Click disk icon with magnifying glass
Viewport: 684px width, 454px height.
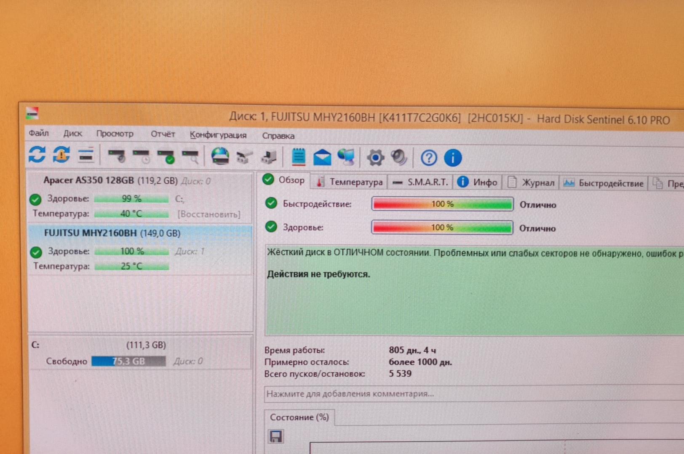[190, 157]
